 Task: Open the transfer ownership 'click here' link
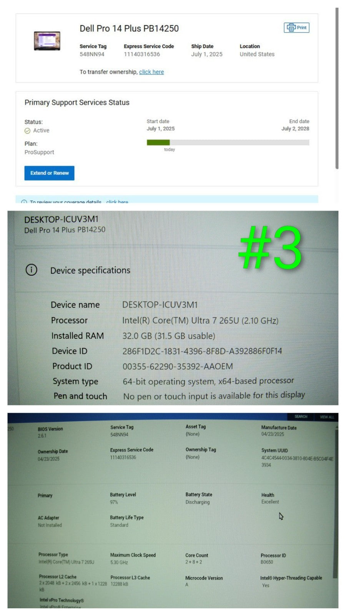[151, 72]
